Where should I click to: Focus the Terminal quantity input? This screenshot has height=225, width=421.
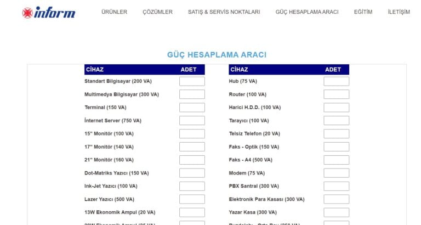192,108
